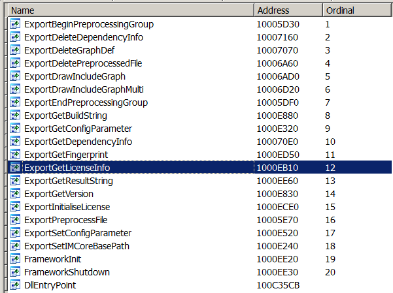Click the icon beside ExportEndPreprocessingGroup
393x293 pixels.
[15, 102]
